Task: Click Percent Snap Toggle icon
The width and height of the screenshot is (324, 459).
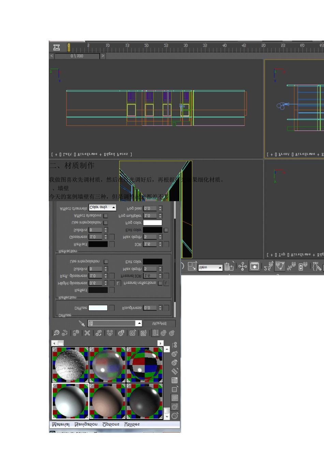Action: point(291,266)
